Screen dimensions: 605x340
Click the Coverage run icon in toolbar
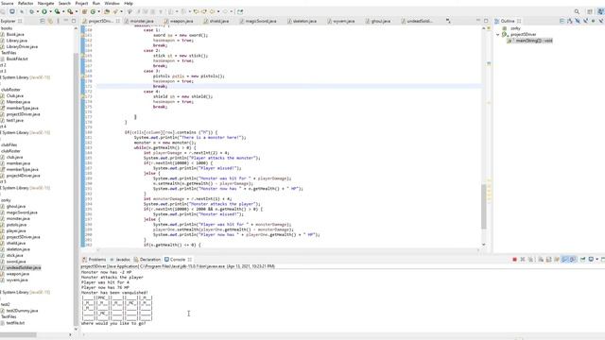[57, 12]
